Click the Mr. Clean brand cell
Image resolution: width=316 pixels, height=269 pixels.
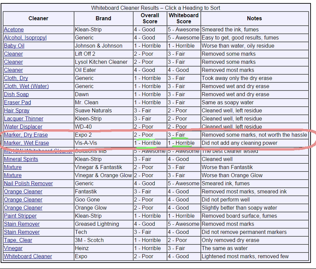point(103,102)
